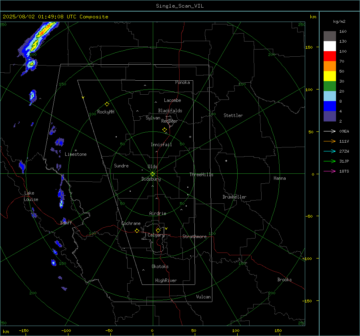Image resolution: width=360 pixels, height=336 pixels.
Task: Click the kg/m2 unit label
Action: click(x=339, y=22)
